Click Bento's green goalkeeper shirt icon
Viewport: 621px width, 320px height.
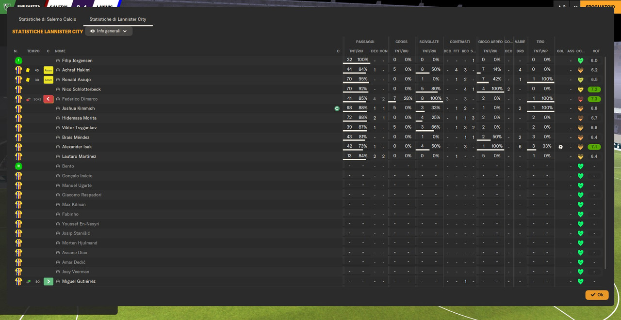coord(18,166)
